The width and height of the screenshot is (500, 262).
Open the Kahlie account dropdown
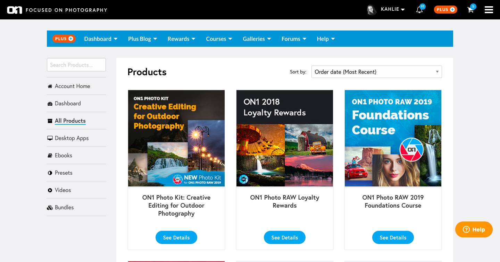pos(393,9)
